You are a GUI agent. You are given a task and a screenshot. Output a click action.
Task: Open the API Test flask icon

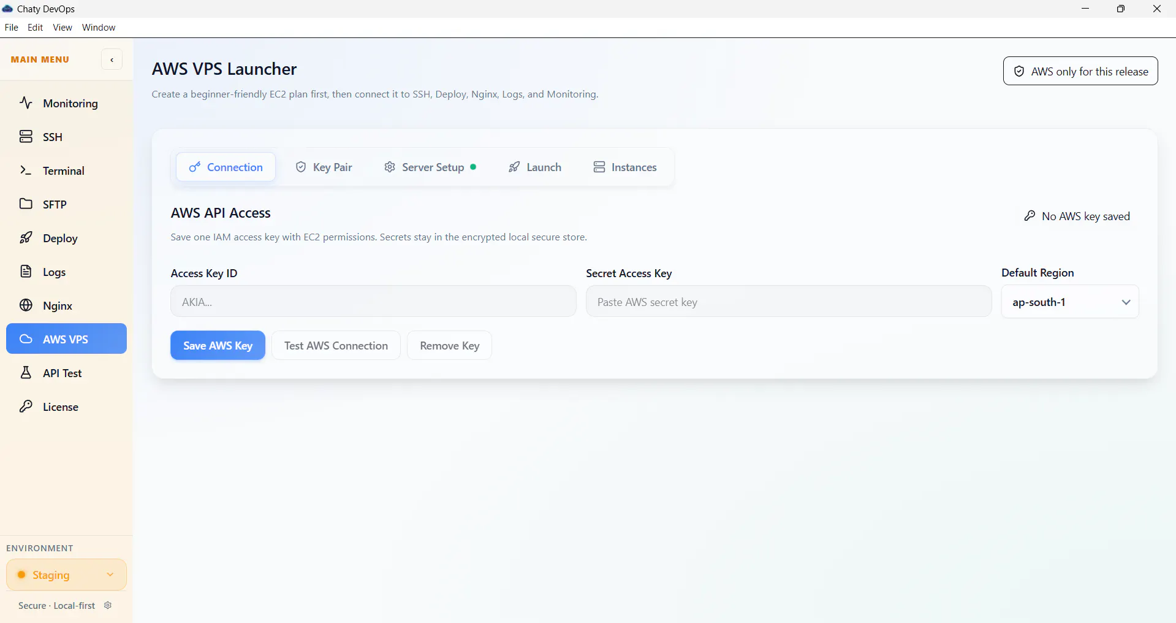click(x=26, y=373)
